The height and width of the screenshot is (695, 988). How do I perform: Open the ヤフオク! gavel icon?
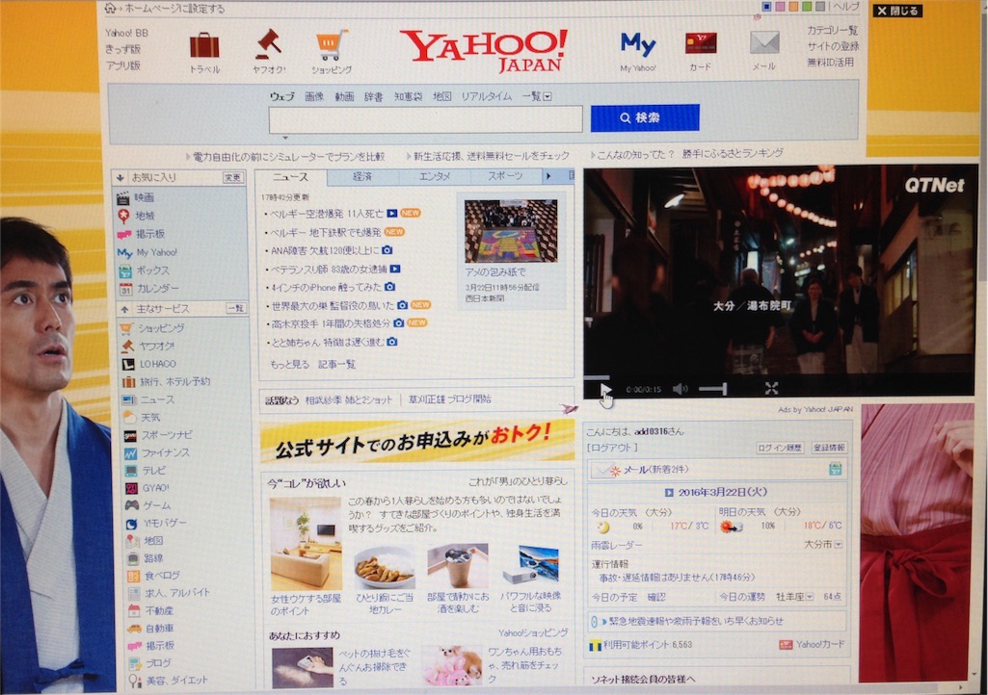tap(268, 44)
